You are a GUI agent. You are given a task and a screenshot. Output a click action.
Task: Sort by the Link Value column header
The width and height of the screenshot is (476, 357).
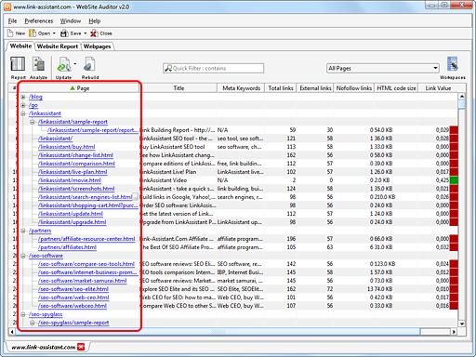tap(438, 88)
